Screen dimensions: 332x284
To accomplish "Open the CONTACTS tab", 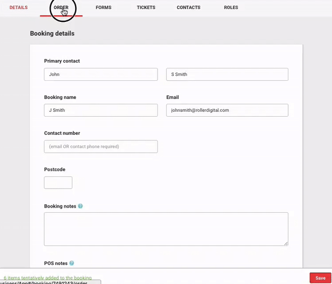I will [188, 7].
